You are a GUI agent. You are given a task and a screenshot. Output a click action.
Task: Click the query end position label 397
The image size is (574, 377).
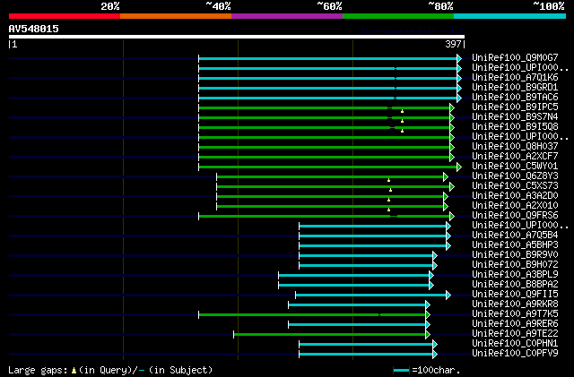(453, 44)
